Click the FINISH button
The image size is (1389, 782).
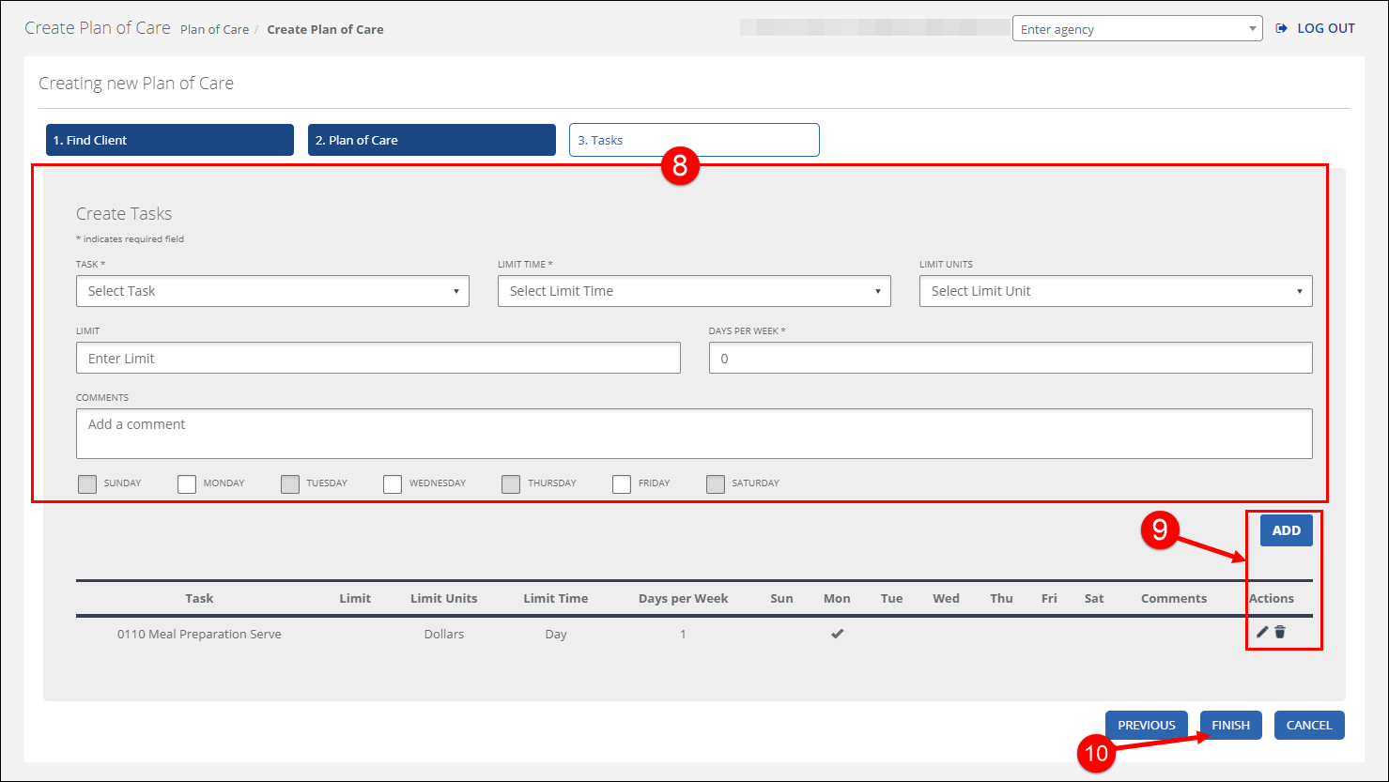(1230, 725)
